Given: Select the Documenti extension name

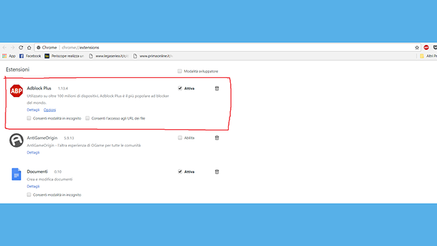Looking at the screenshot, I should point(38,172).
